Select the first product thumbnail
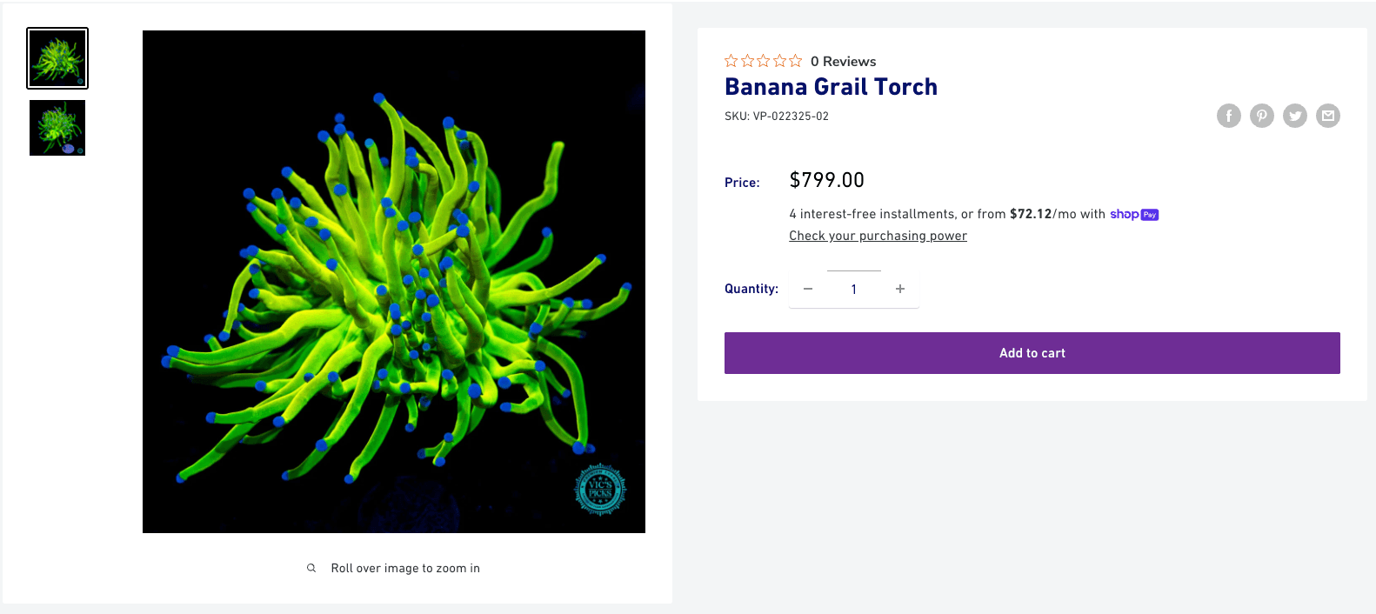The height and width of the screenshot is (614, 1376). tap(57, 57)
